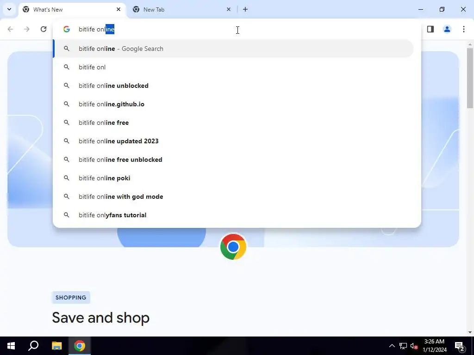
Task: Minimize the Chrome window
Action: 420,9
